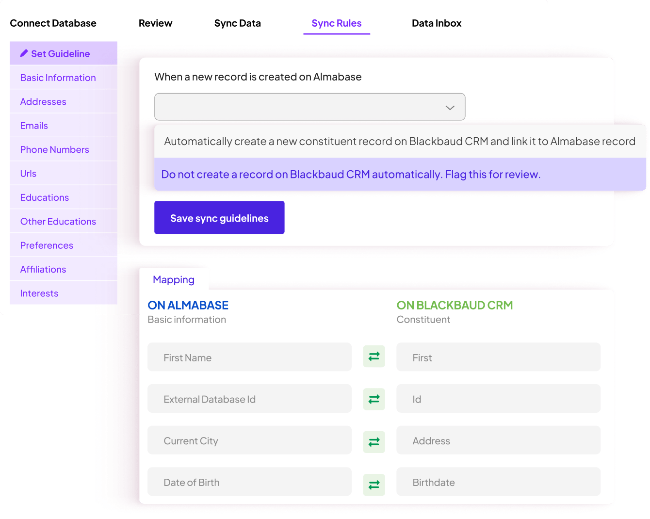Click the sync arrows icon for Date of Birth
The width and height of the screenshot is (650, 519).
374,485
